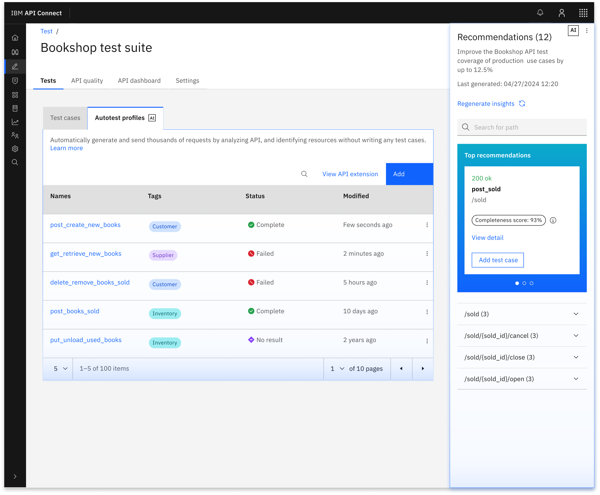This screenshot has height=495, width=600.
Task: Focus the Search for path field
Action: 522,127
